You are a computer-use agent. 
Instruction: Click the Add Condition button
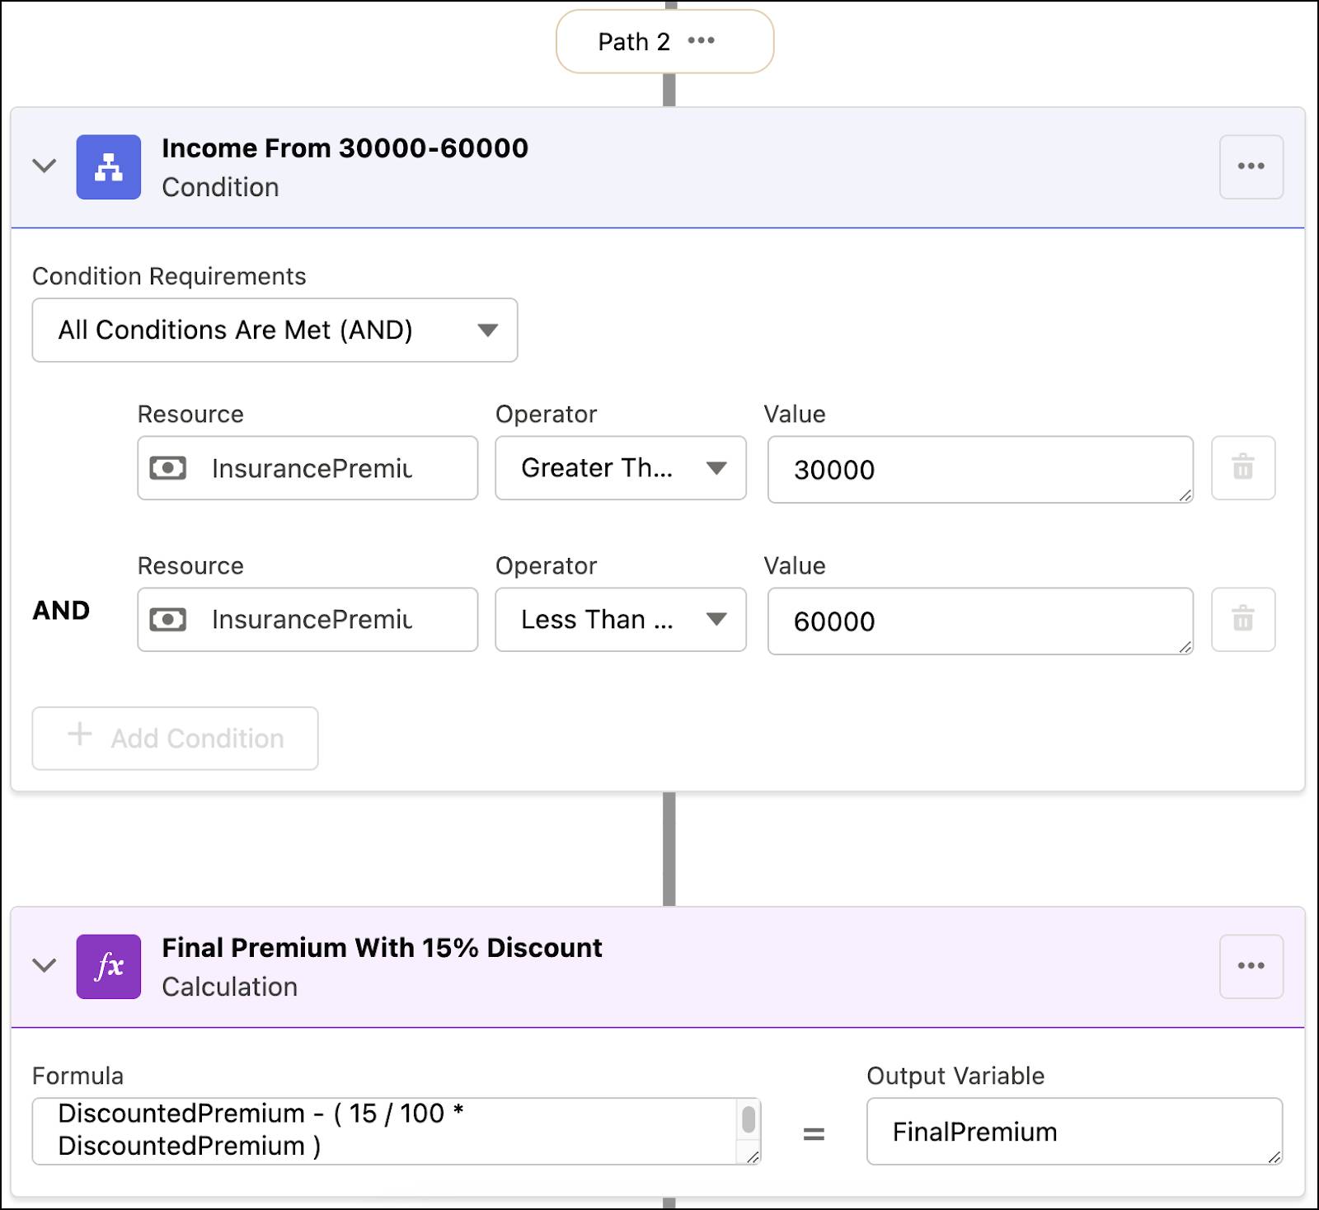174,738
